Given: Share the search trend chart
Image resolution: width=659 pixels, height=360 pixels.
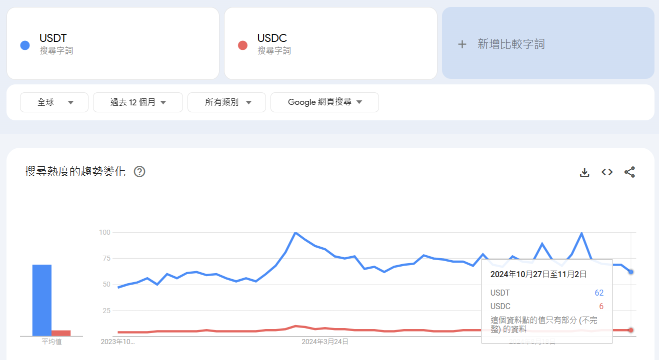Looking at the screenshot, I should click(x=629, y=172).
